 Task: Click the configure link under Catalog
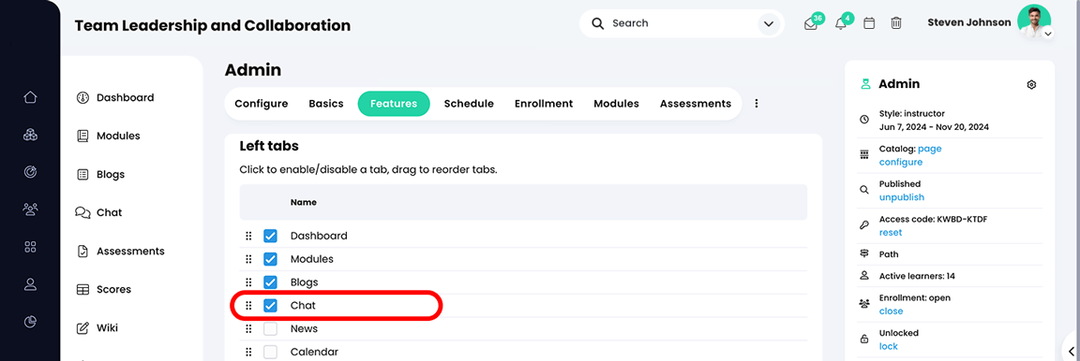(900, 163)
